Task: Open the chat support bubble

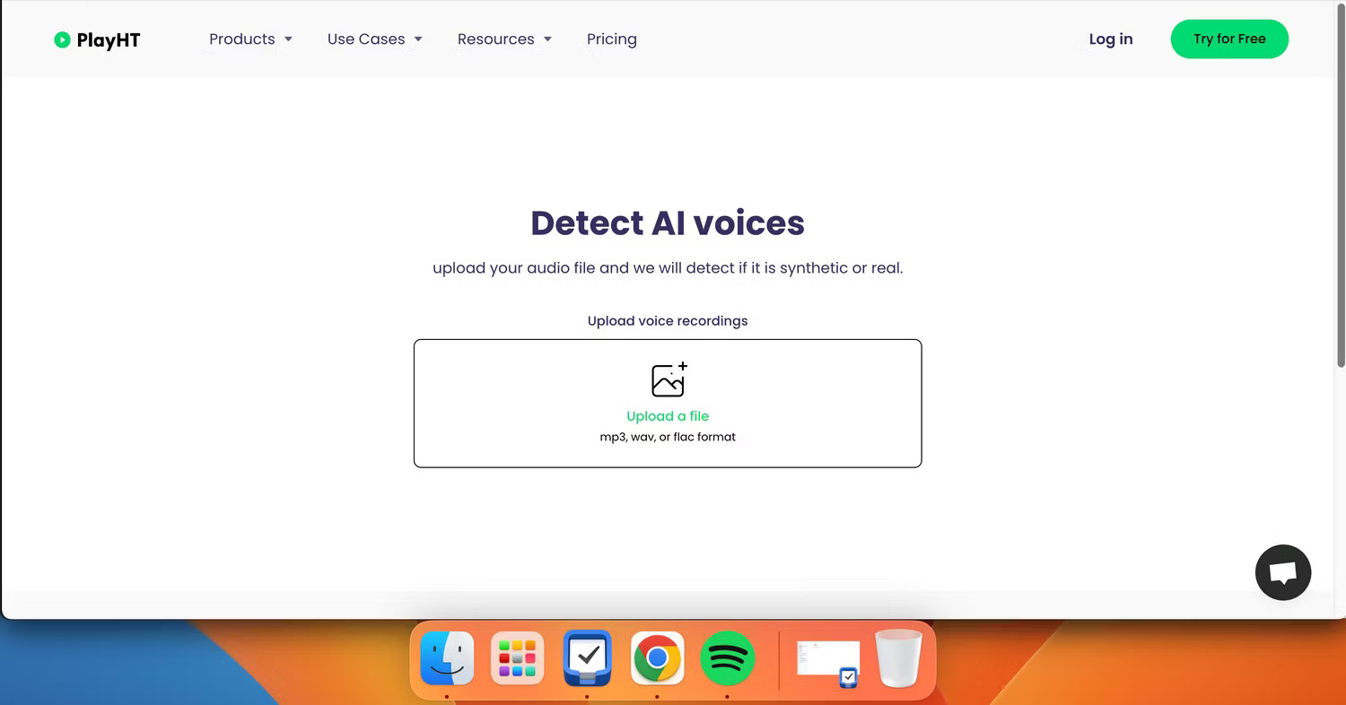Action: [1283, 572]
